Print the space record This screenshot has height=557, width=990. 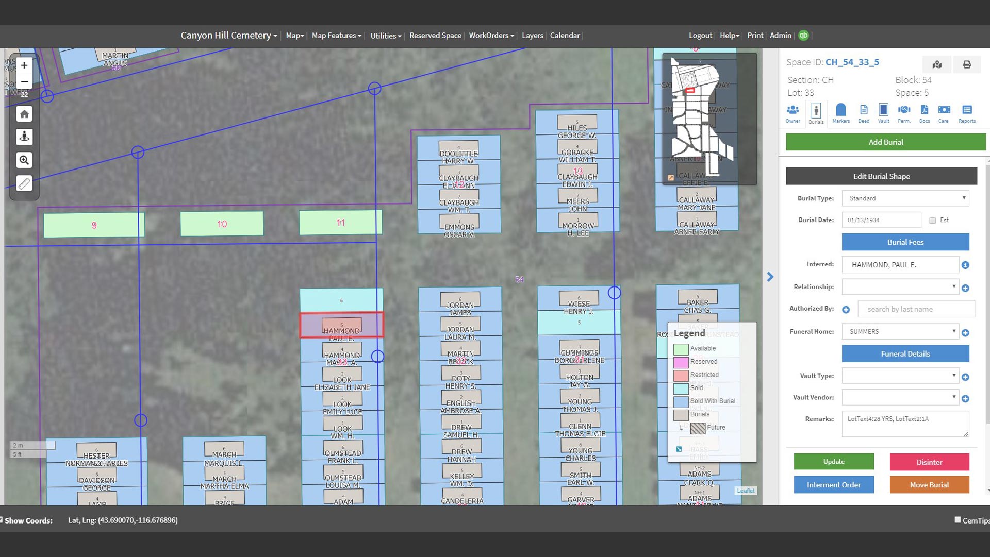click(x=967, y=64)
